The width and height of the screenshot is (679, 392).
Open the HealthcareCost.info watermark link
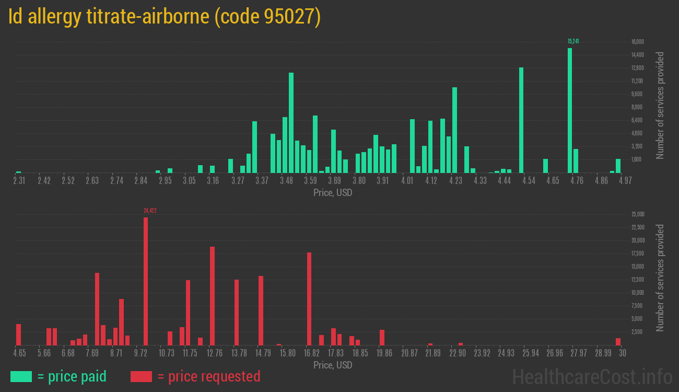pyautogui.click(x=592, y=376)
